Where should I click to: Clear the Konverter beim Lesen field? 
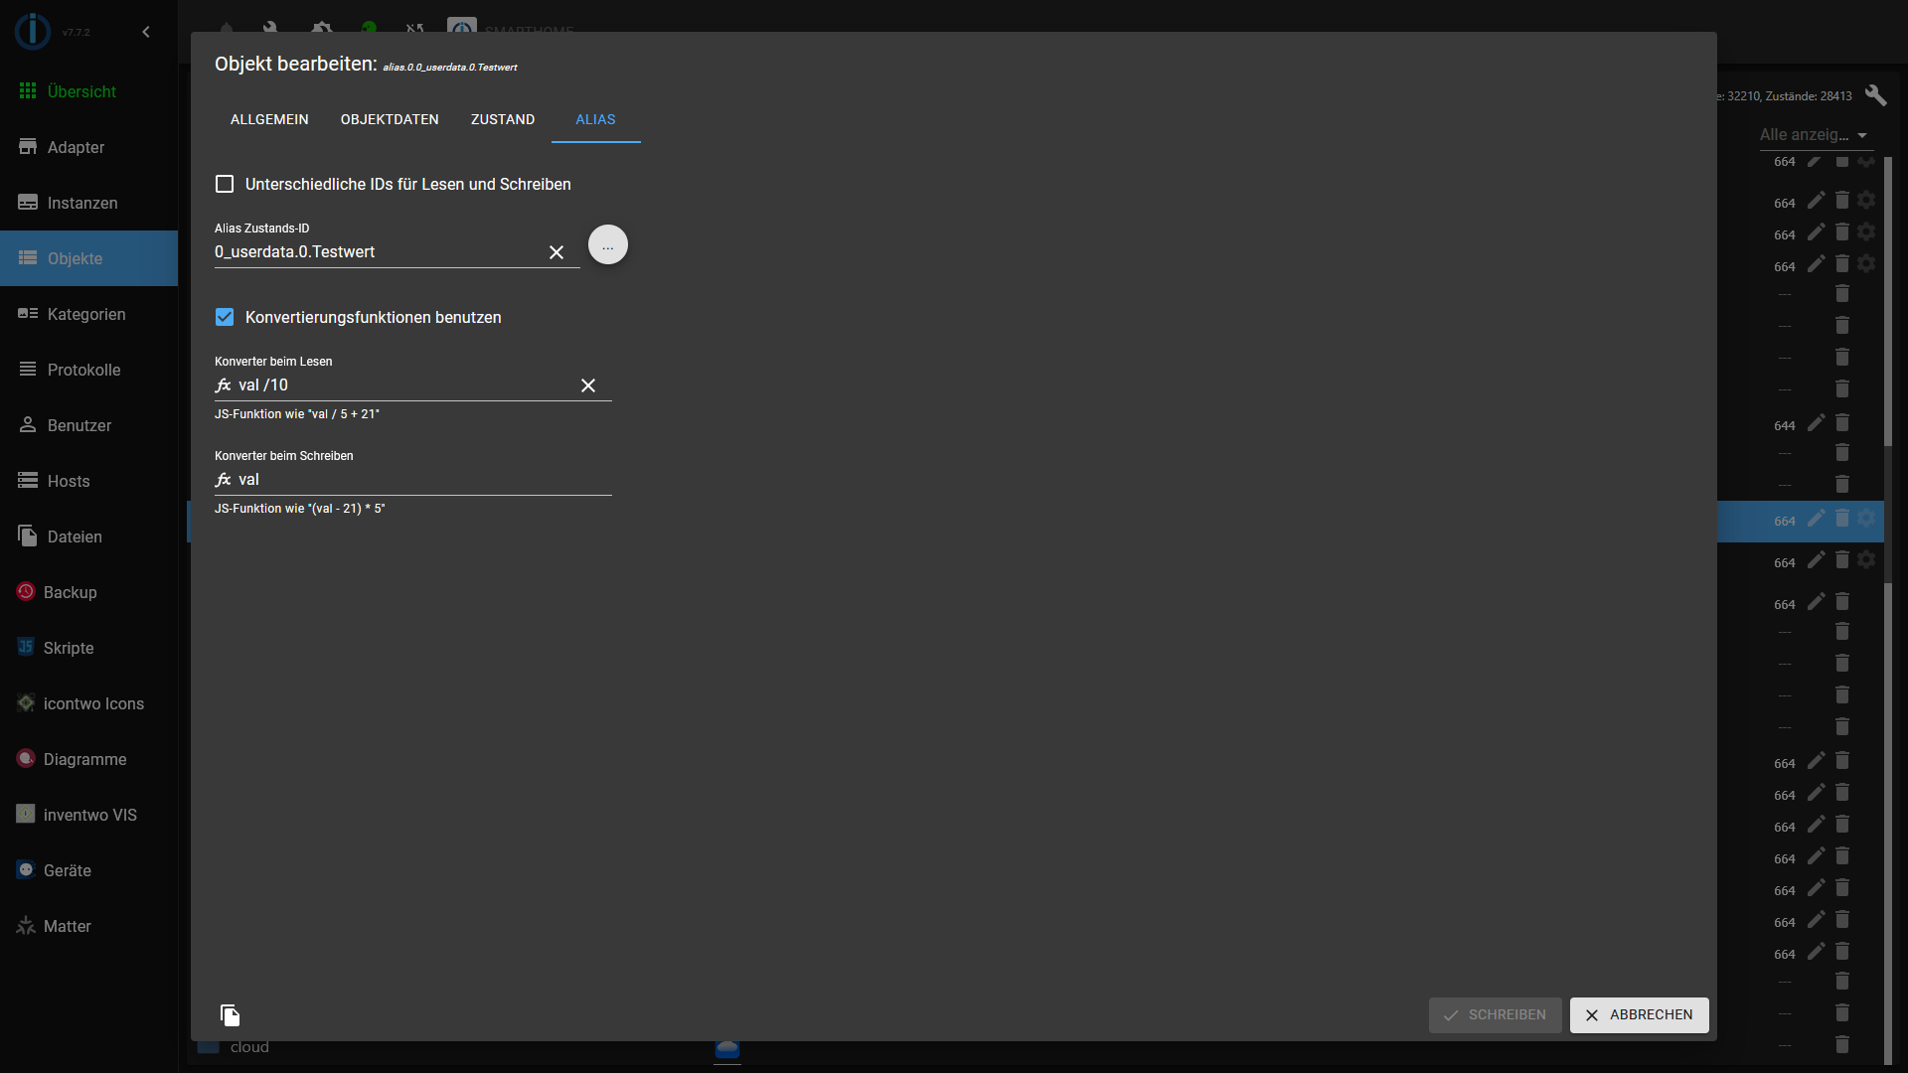pyautogui.click(x=588, y=385)
